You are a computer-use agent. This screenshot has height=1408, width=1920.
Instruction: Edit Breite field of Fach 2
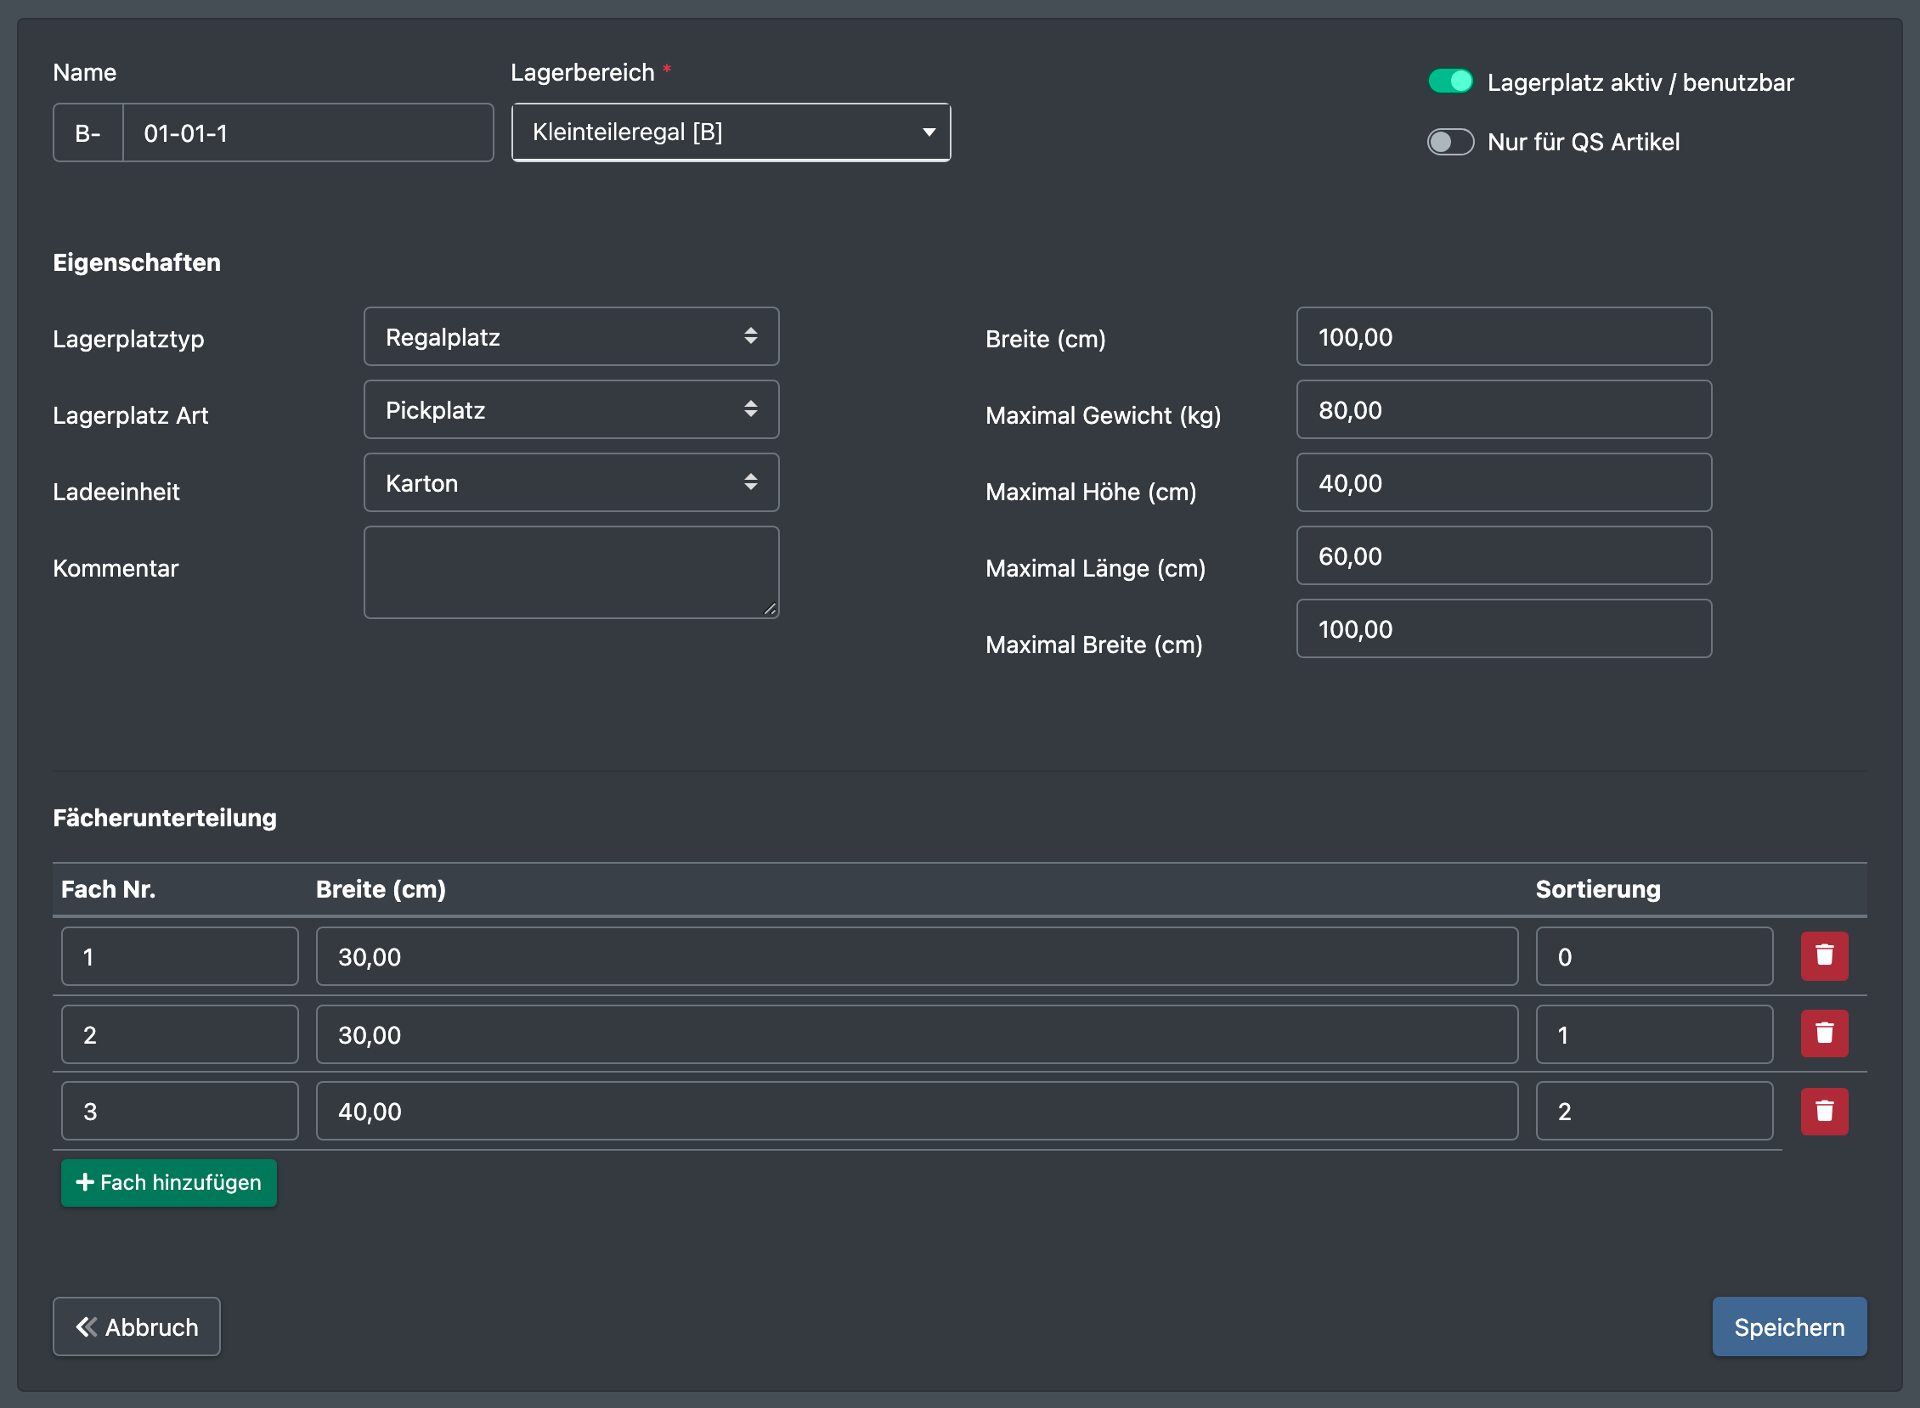click(917, 1033)
